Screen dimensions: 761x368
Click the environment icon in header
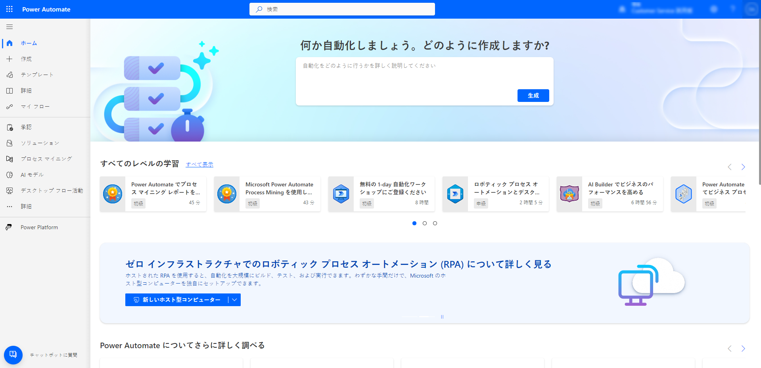[623, 9]
